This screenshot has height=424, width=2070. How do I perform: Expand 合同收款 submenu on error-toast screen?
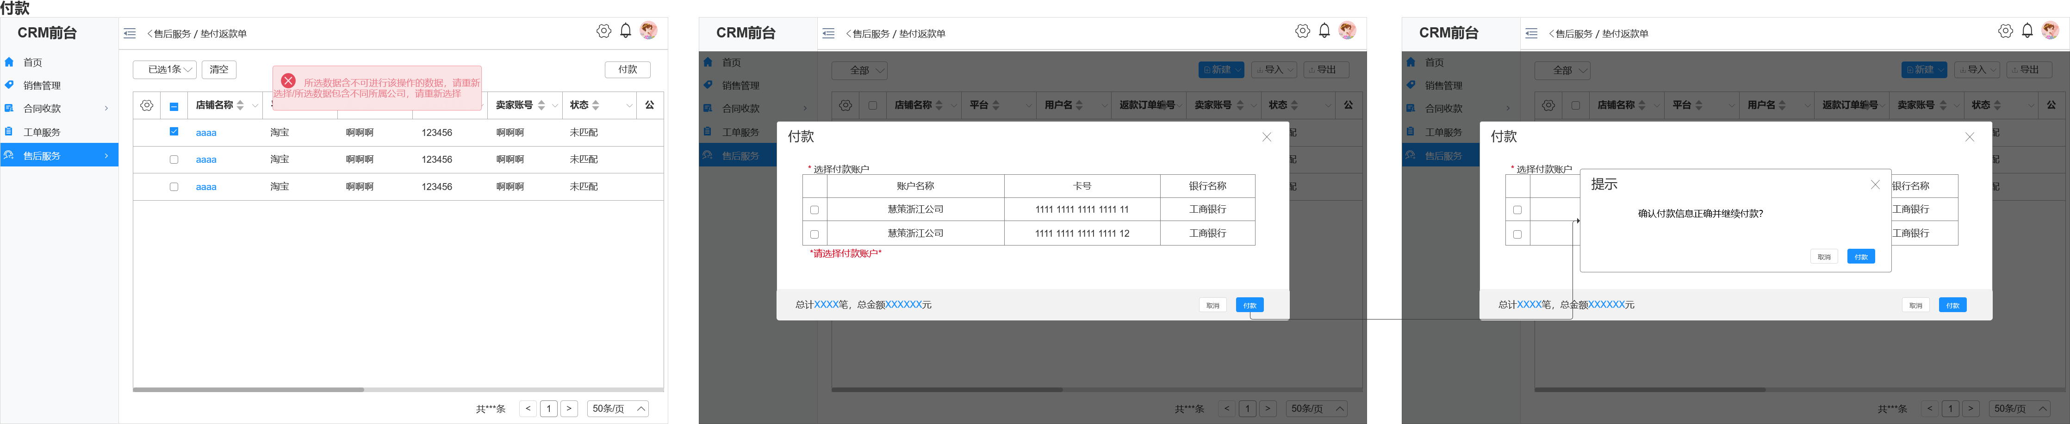click(106, 108)
